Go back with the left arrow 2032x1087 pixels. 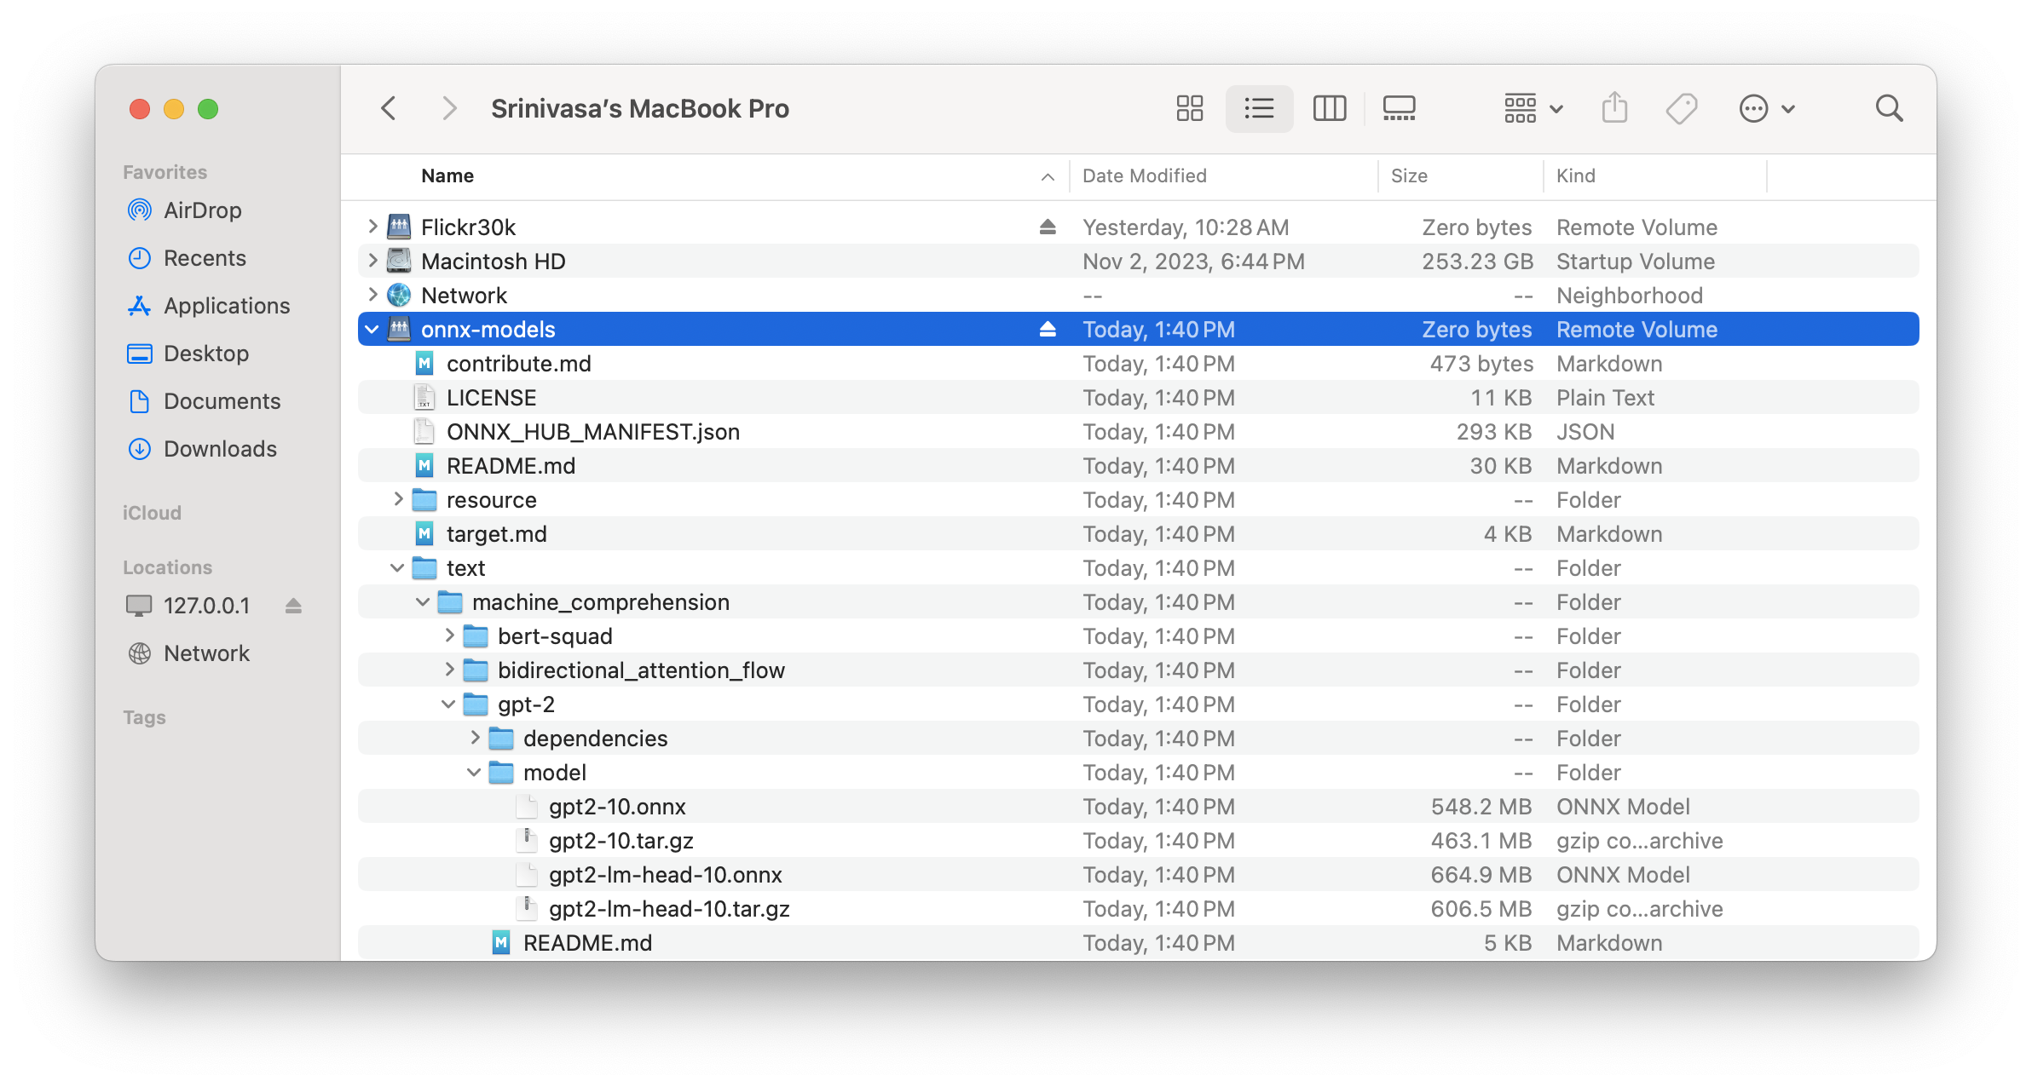(389, 108)
